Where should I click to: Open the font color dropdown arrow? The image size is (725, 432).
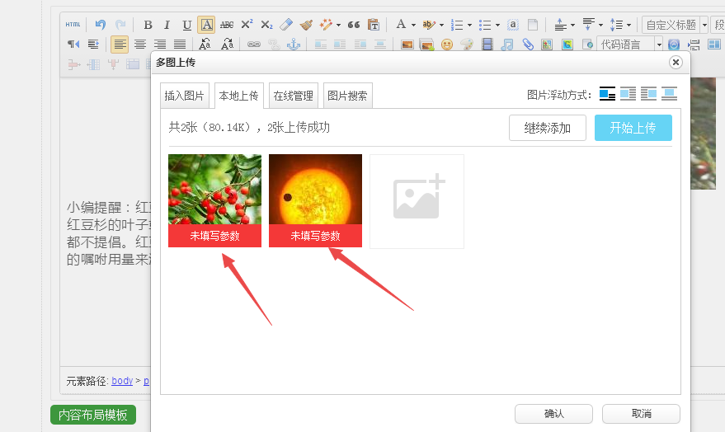pos(412,25)
